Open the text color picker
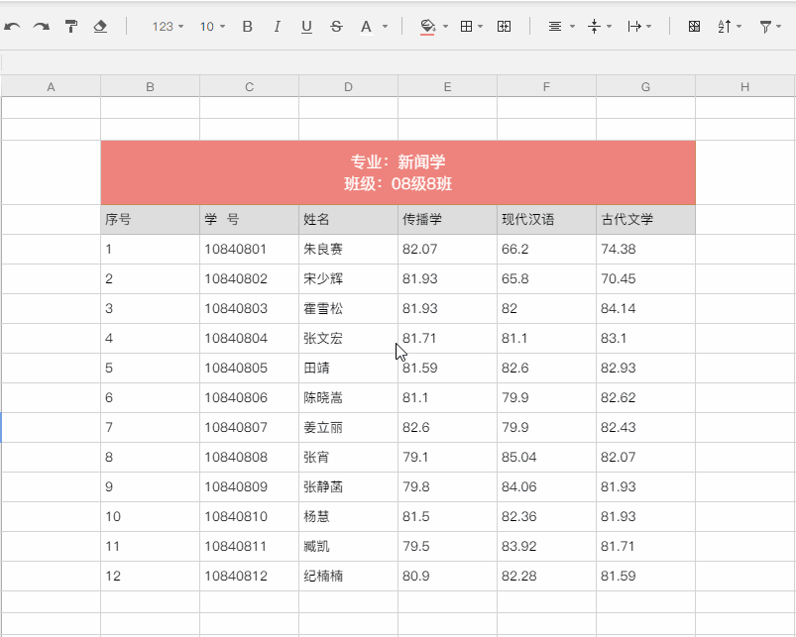Viewport: 796px width, 637px height. coord(367,27)
